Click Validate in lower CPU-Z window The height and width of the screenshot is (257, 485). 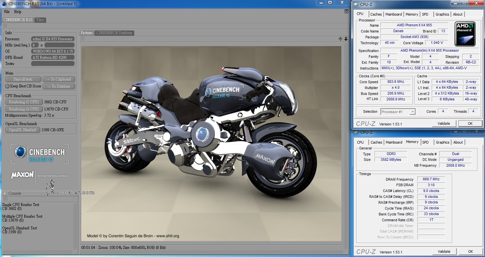coord(444,251)
